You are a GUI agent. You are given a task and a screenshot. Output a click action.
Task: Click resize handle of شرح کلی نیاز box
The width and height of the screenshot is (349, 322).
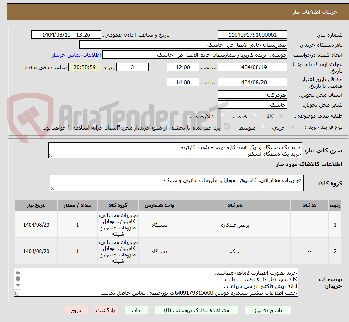51,156
